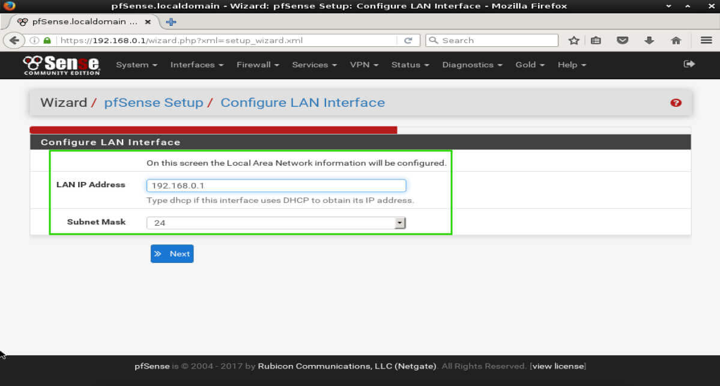Open the Firefox downloads arrow icon
720x386 pixels.
[649, 40]
